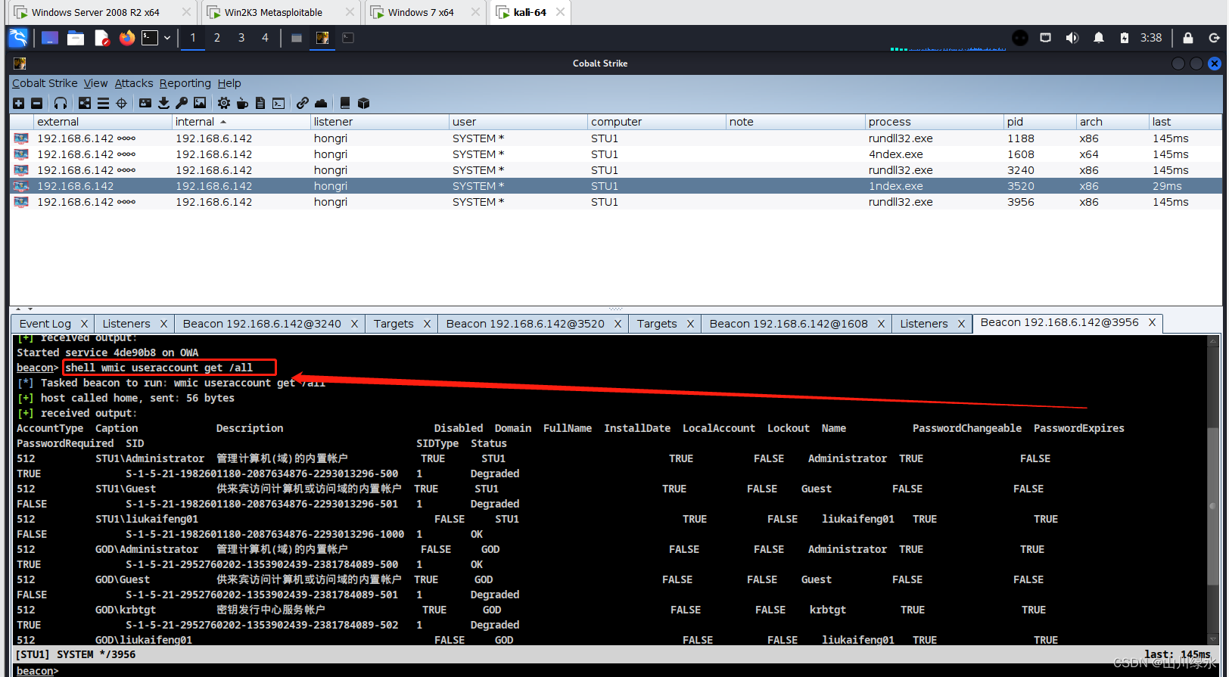The image size is (1229, 677).
Task: Click the power manager battery icon
Action: point(1125,38)
